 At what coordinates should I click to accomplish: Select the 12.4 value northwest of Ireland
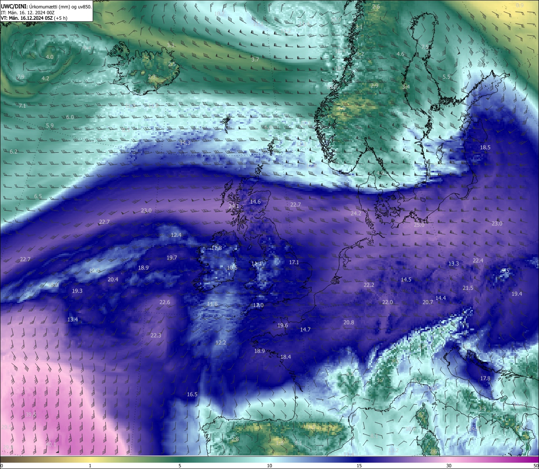tap(176, 235)
